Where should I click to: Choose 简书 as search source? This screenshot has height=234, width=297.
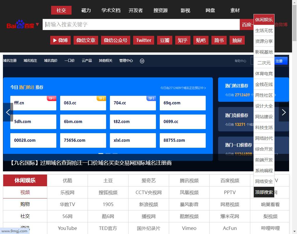pos(219,40)
